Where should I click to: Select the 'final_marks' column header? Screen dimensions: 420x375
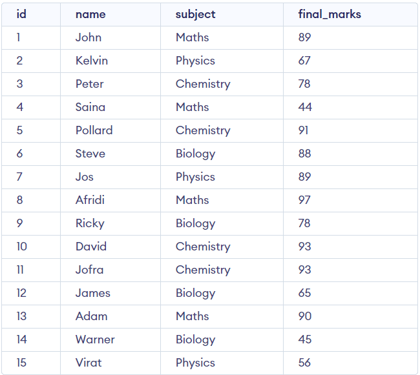330,14
